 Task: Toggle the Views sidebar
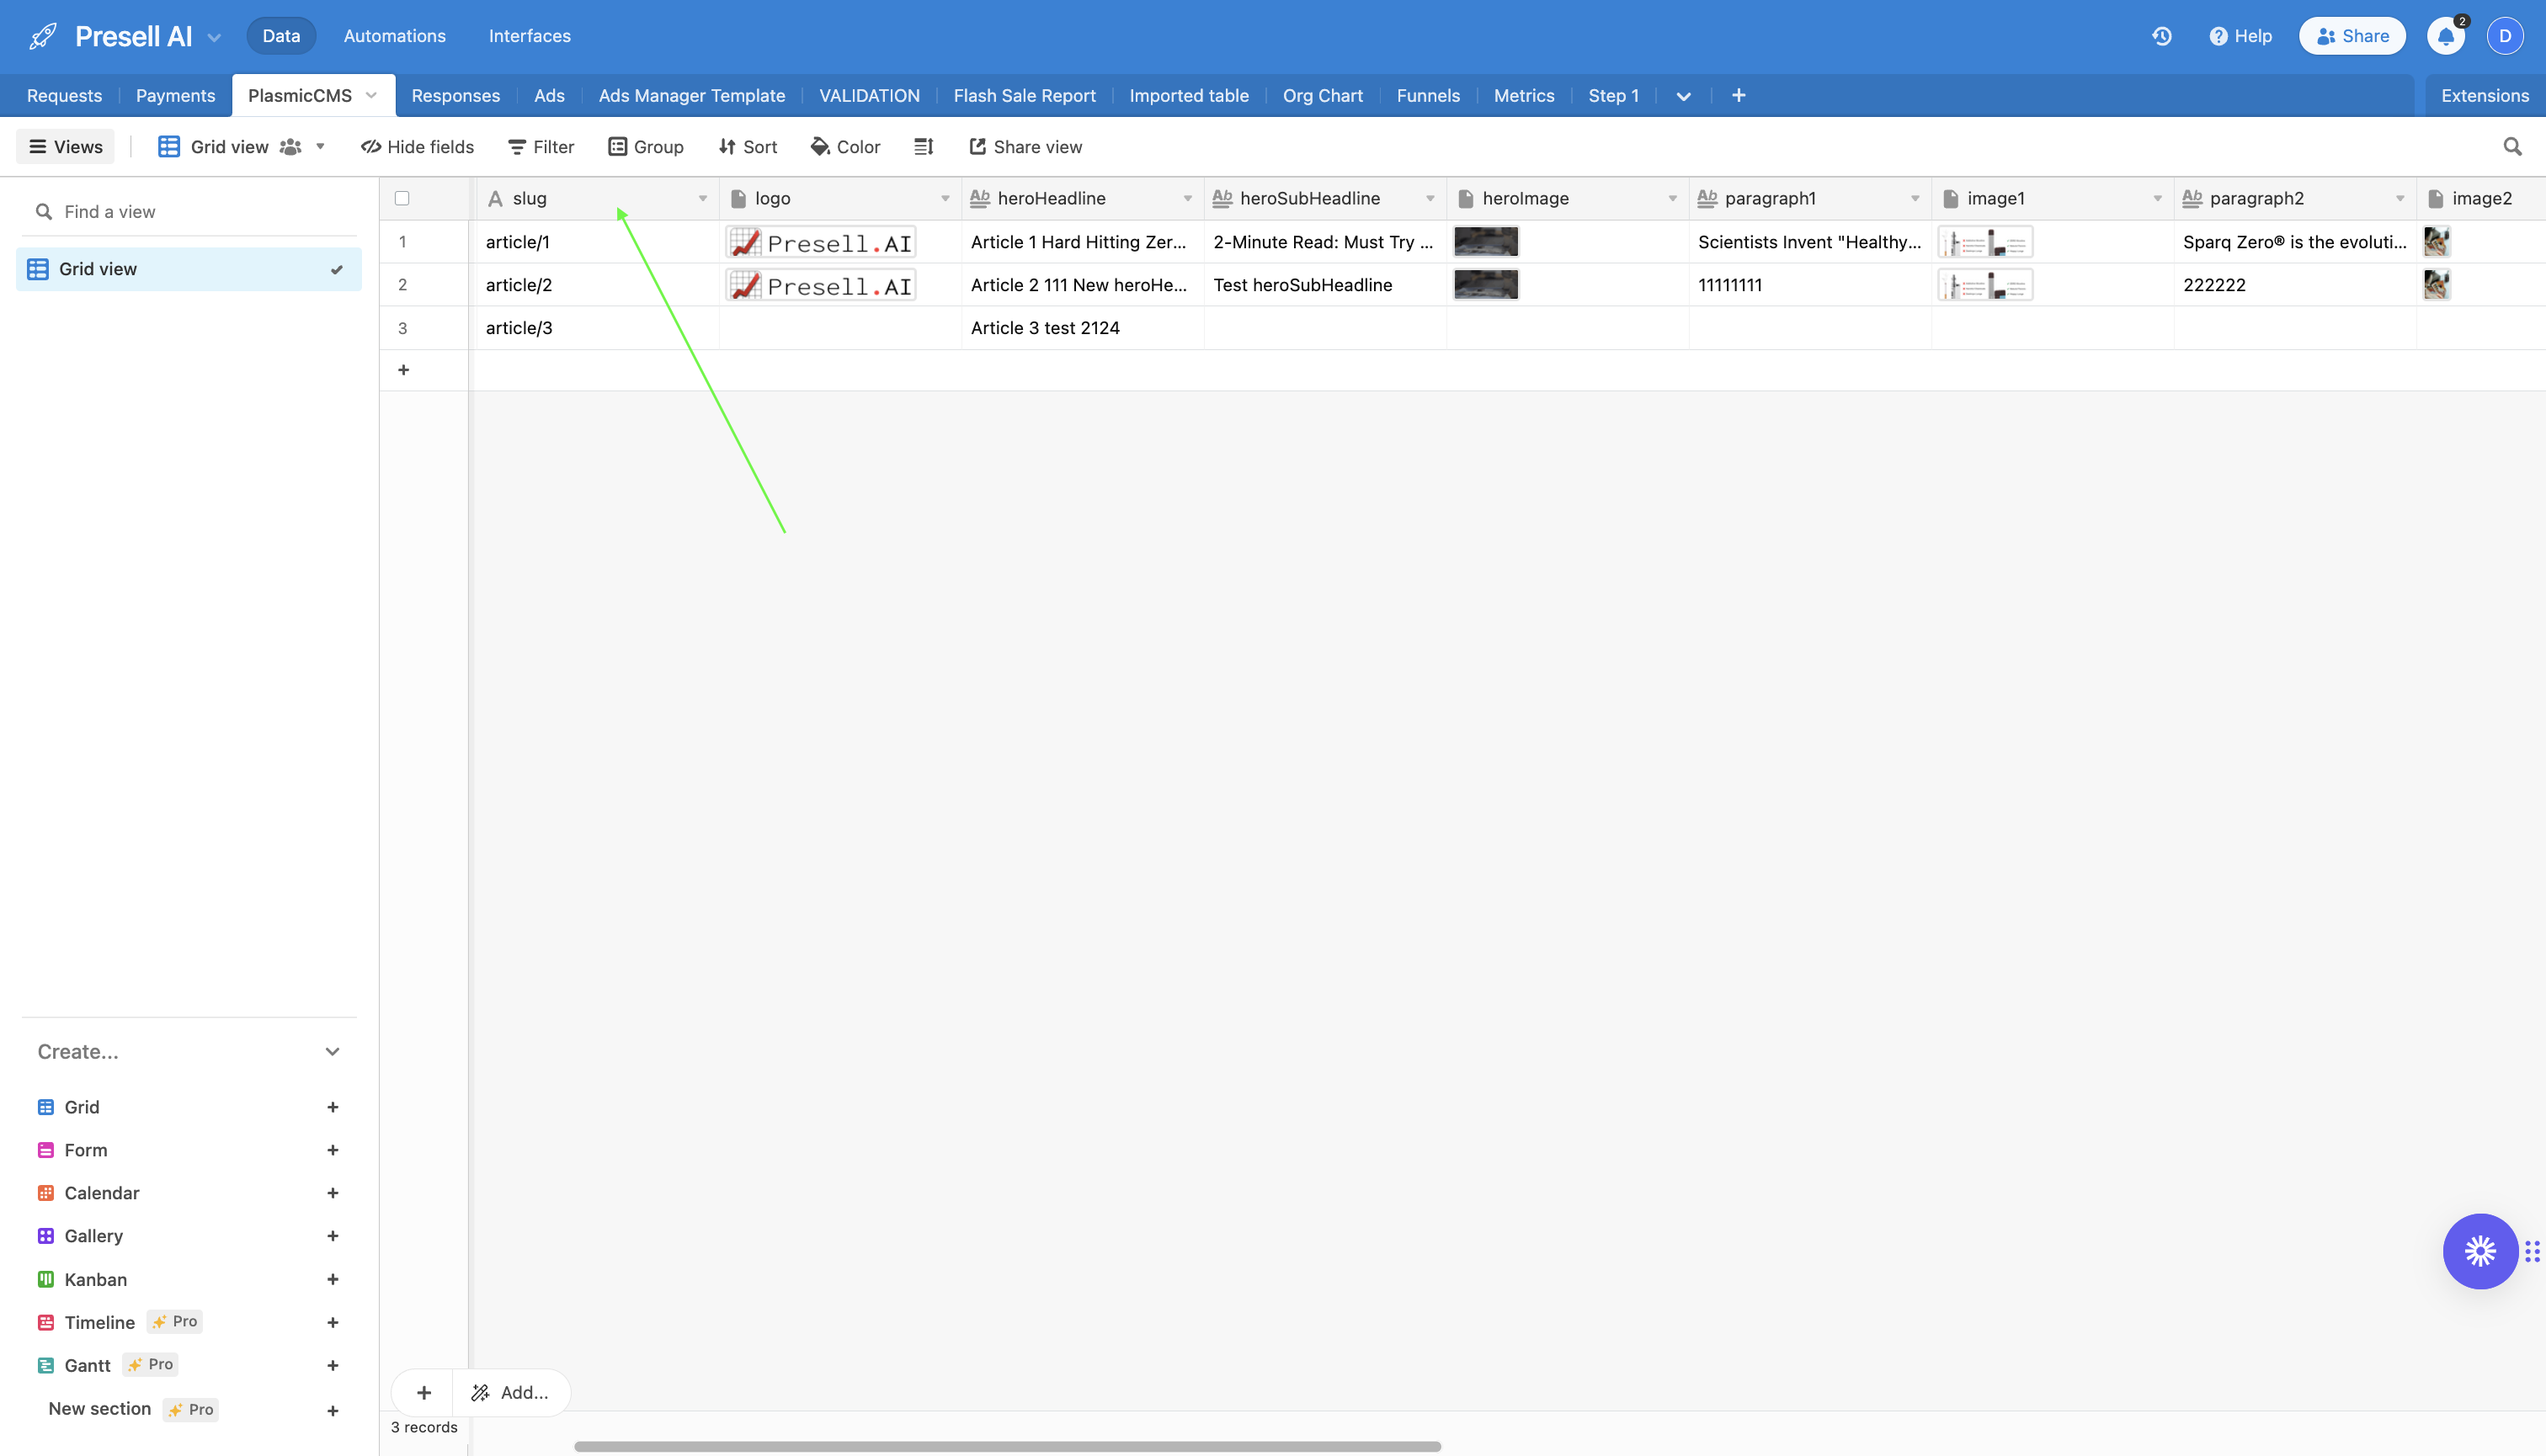point(66,147)
